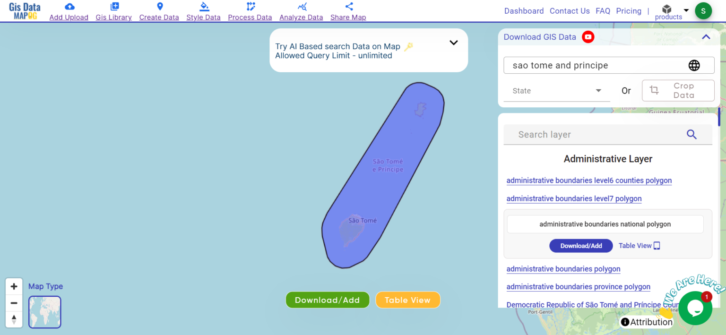Open the Process Data tool
Image resolution: width=726 pixels, height=335 pixels.
(x=250, y=10)
